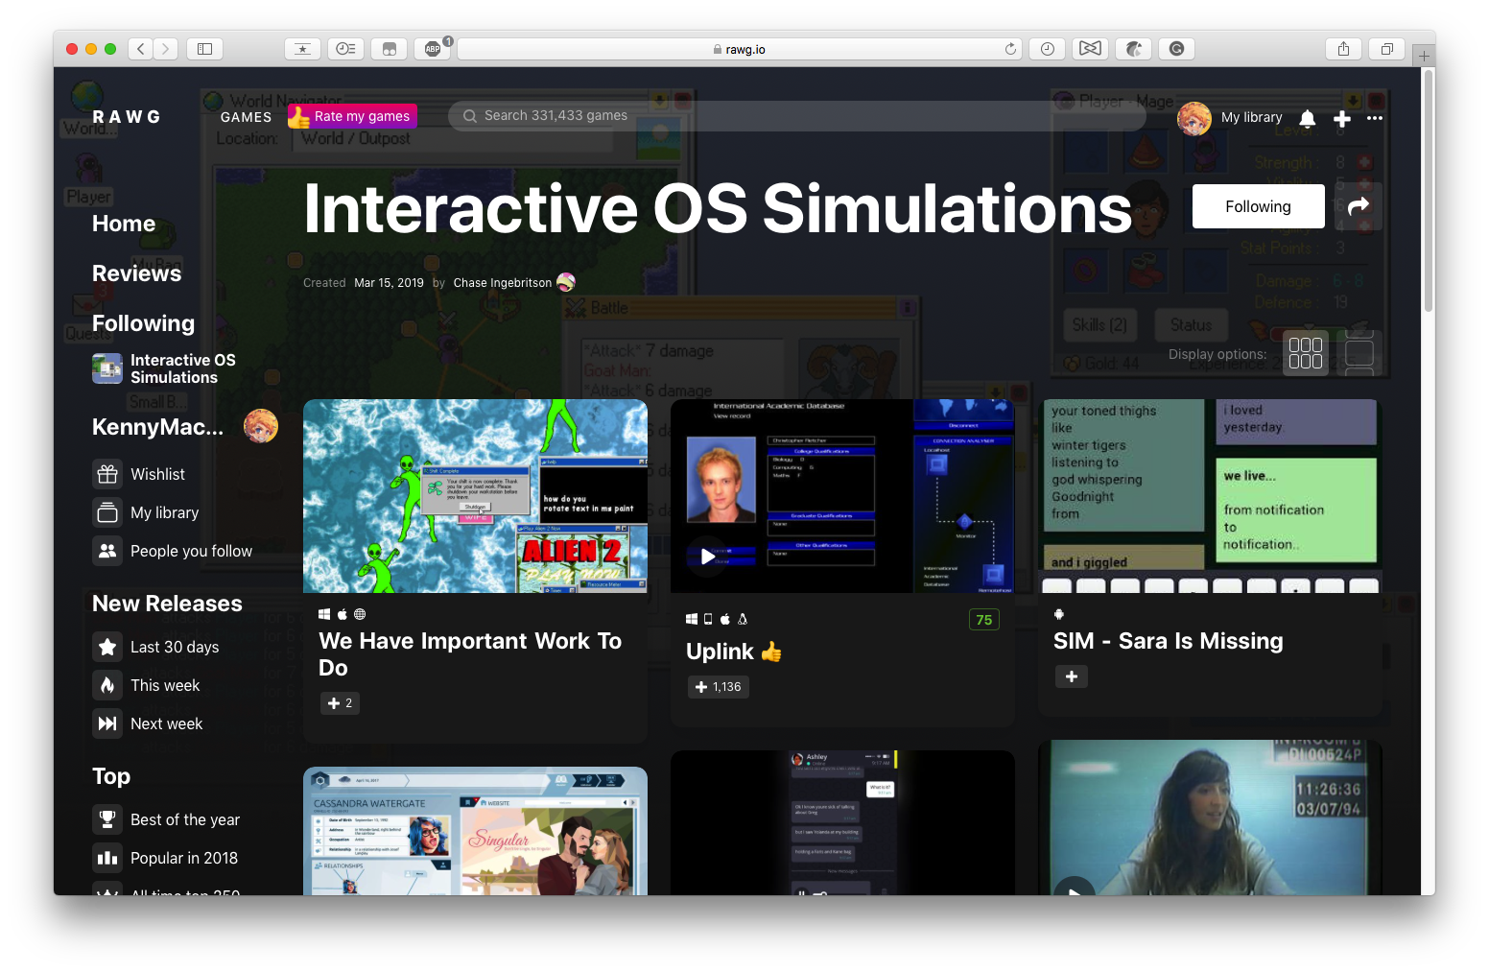
Task: Open the three-dots more menu
Action: (x=1375, y=118)
